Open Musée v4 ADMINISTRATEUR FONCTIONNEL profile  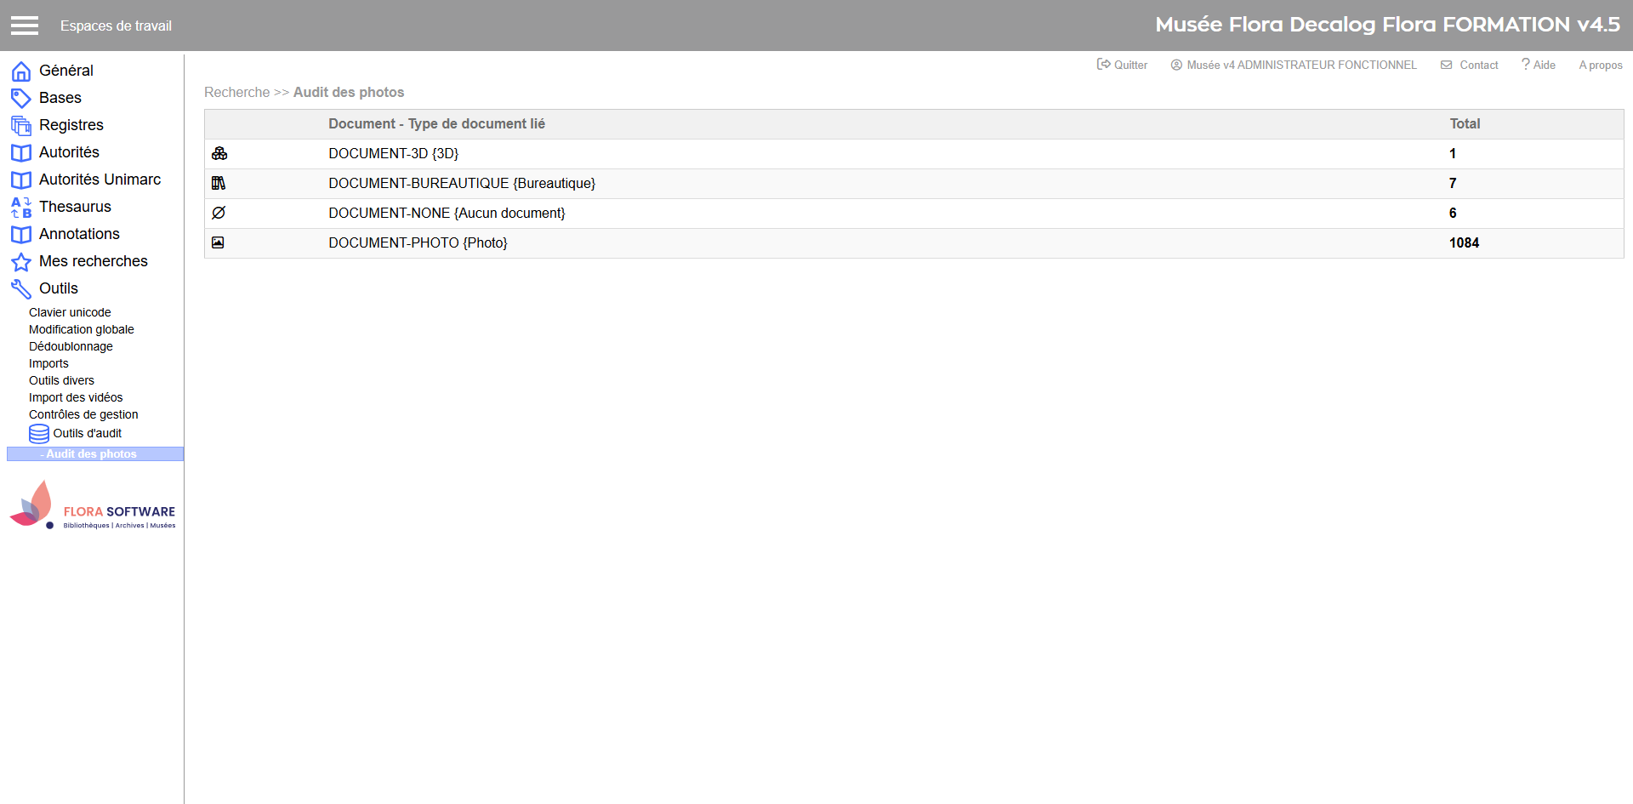pyautogui.click(x=1301, y=65)
